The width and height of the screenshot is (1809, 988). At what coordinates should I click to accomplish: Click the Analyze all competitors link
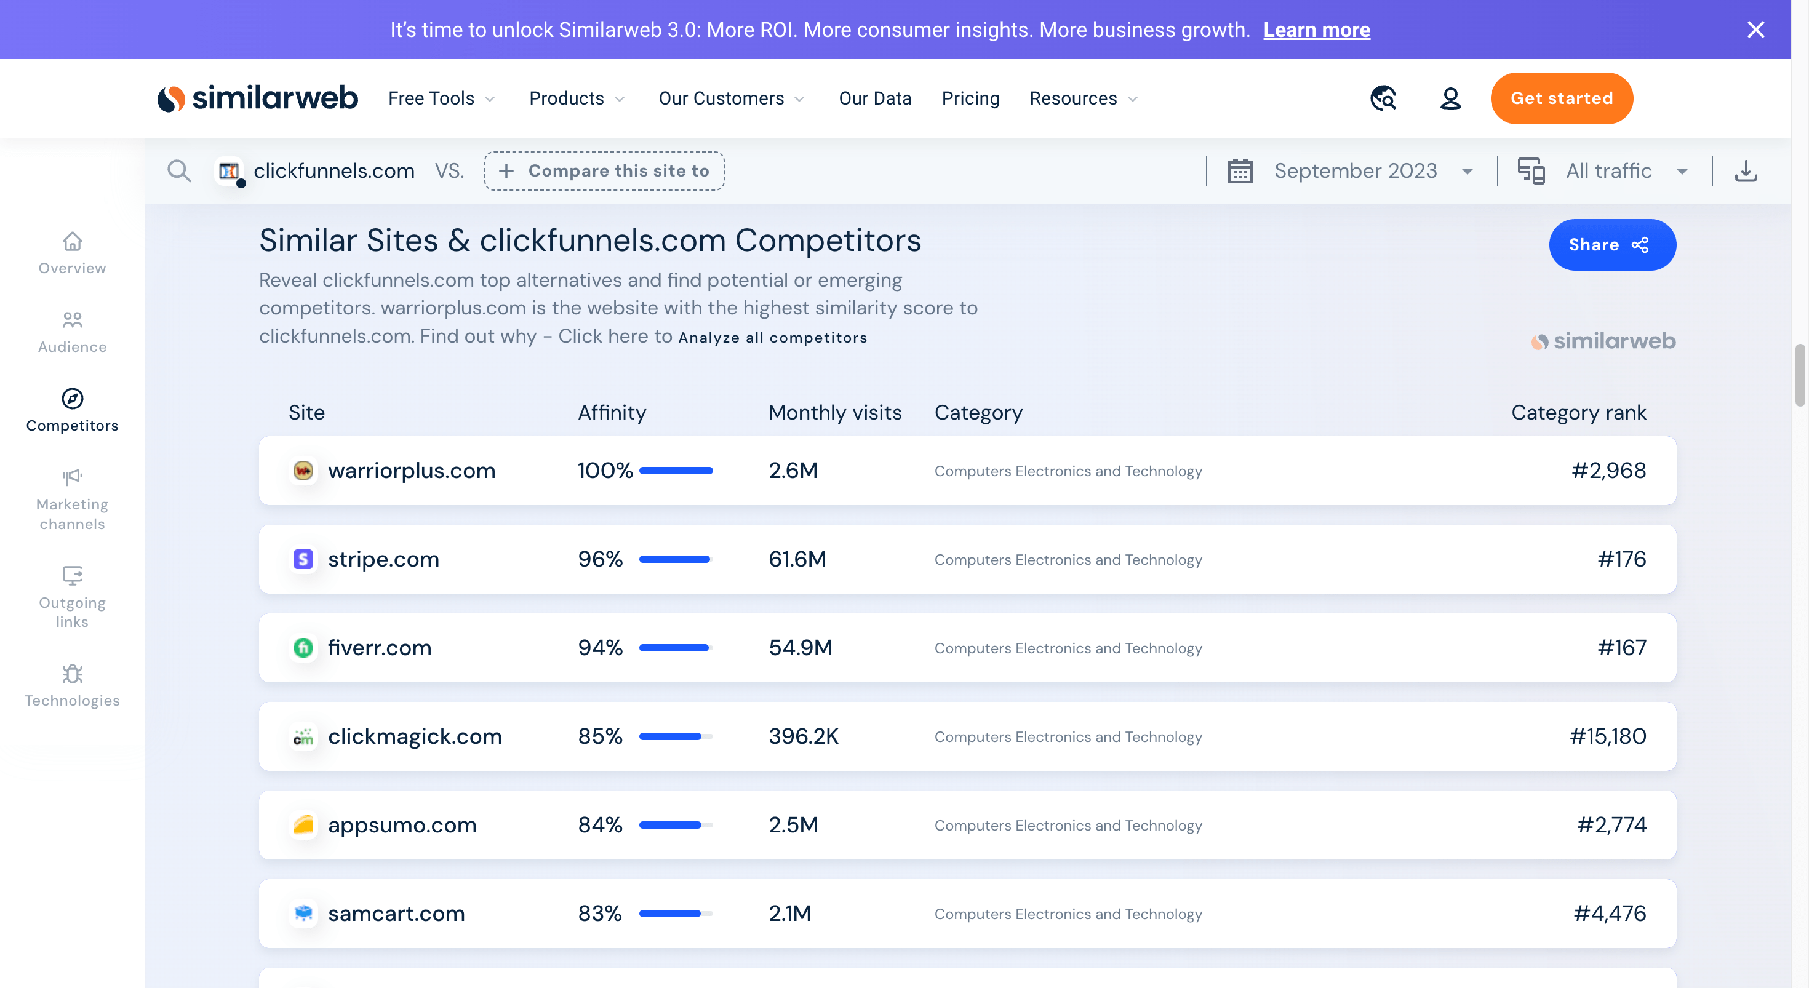(x=772, y=338)
